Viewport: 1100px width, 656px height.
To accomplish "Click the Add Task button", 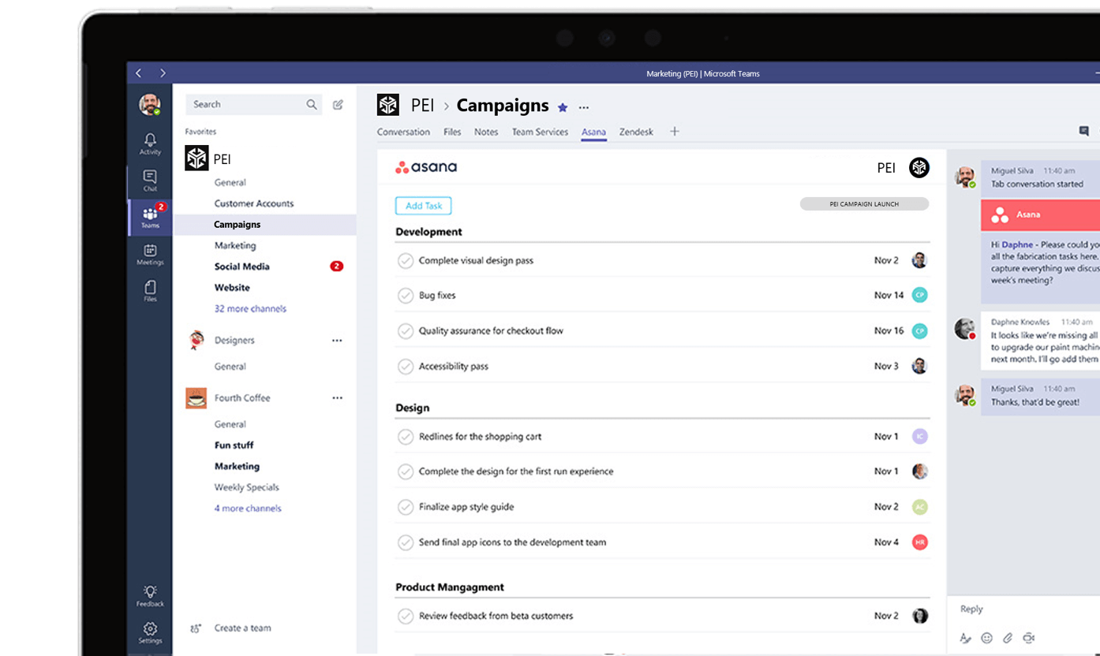I will (x=424, y=206).
